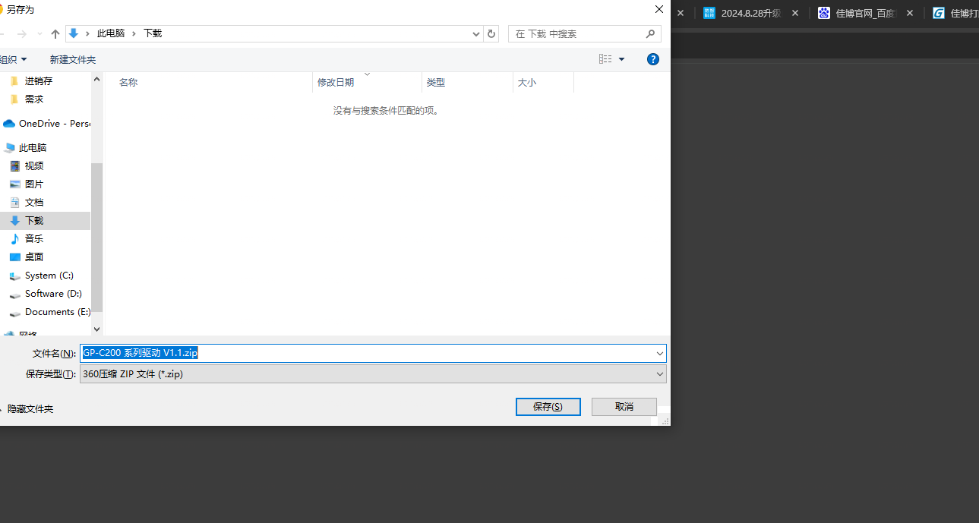Sort by 修改日期 column header
This screenshot has height=523, width=979.
pos(336,82)
